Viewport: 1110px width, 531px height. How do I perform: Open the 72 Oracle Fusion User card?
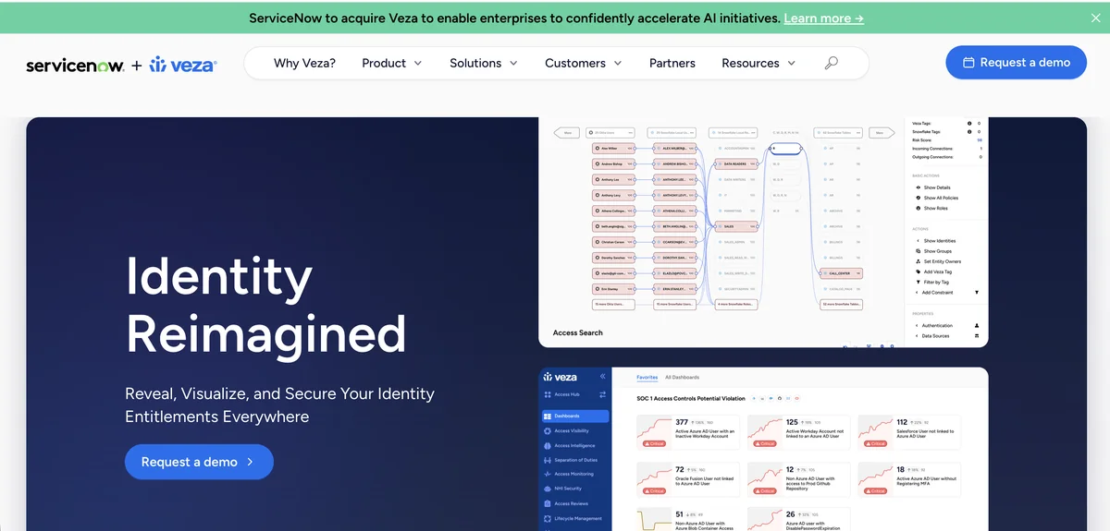tap(687, 480)
